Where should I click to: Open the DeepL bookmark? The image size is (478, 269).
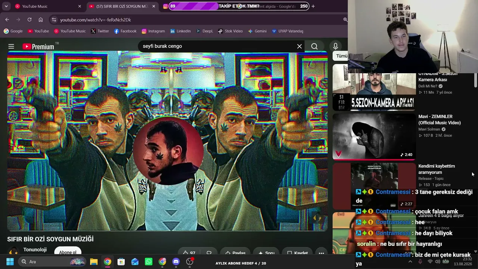pyautogui.click(x=204, y=31)
